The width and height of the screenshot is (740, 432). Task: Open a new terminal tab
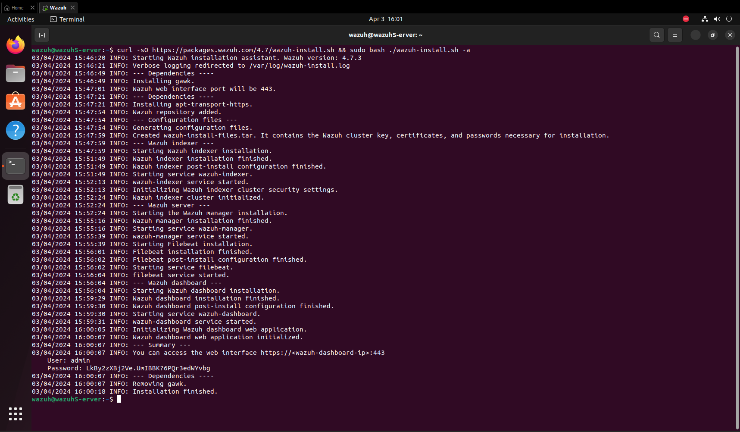42,35
